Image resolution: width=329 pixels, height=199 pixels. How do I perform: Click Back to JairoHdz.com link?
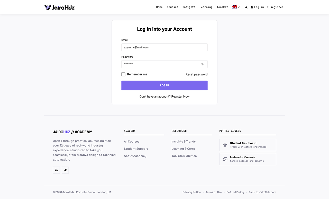pyautogui.click(x=262, y=192)
